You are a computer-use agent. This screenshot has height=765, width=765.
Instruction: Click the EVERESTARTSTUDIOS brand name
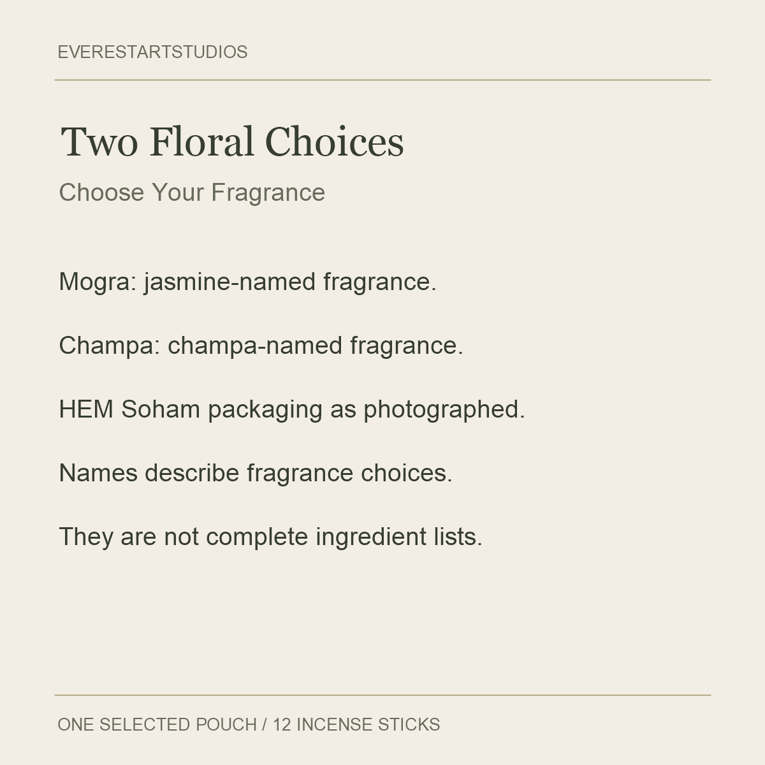click(x=152, y=52)
